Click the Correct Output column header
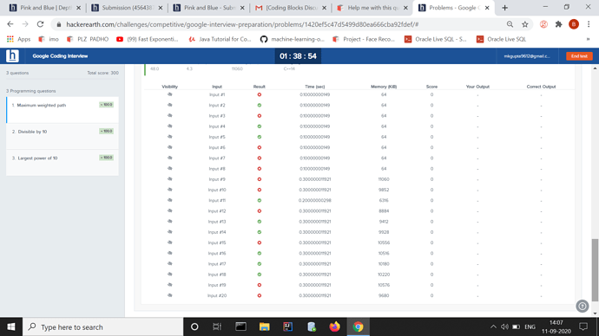The image size is (599, 336). [541, 87]
